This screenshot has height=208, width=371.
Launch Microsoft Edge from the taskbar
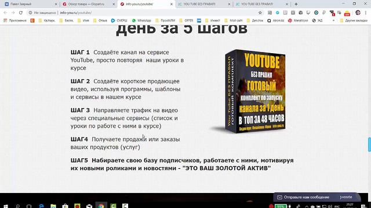point(41,206)
